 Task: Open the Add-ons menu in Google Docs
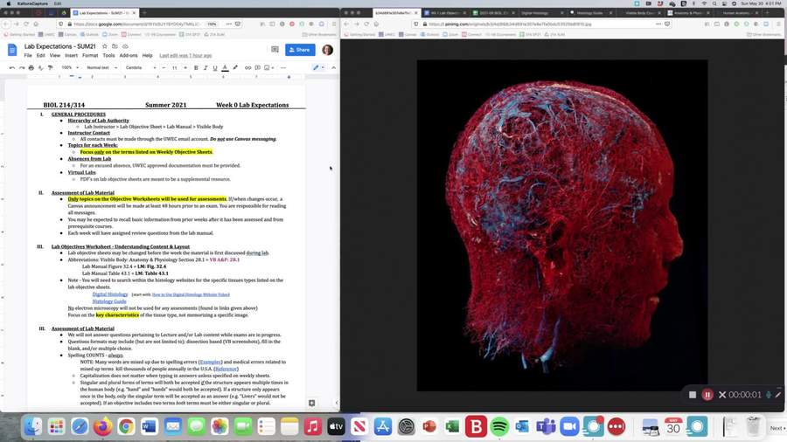click(129, 56)
